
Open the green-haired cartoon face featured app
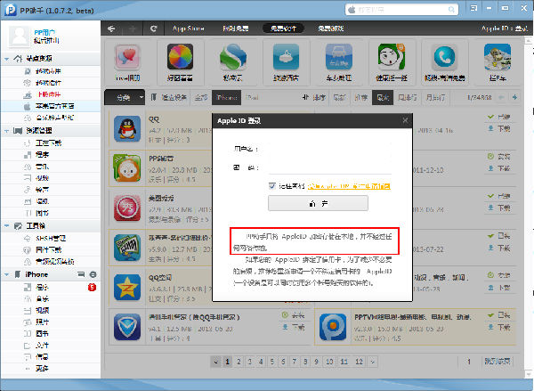coord(392,57)
